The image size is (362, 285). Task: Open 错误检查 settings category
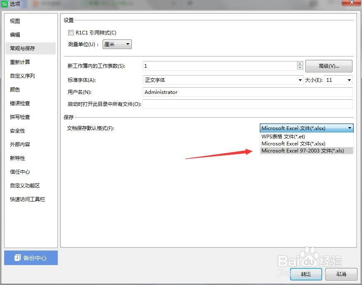pos(30,103)
